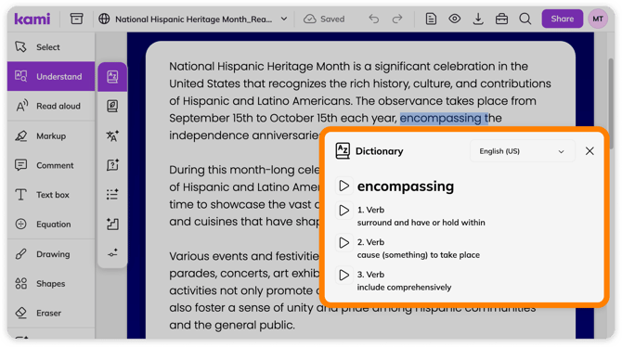Image resolution: width=622 pixels, height=347 pixels.
Task: Activate the Read aloud tool
Action: click(x=51, y=106)
